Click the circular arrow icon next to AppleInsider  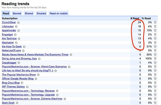[19, 31]
